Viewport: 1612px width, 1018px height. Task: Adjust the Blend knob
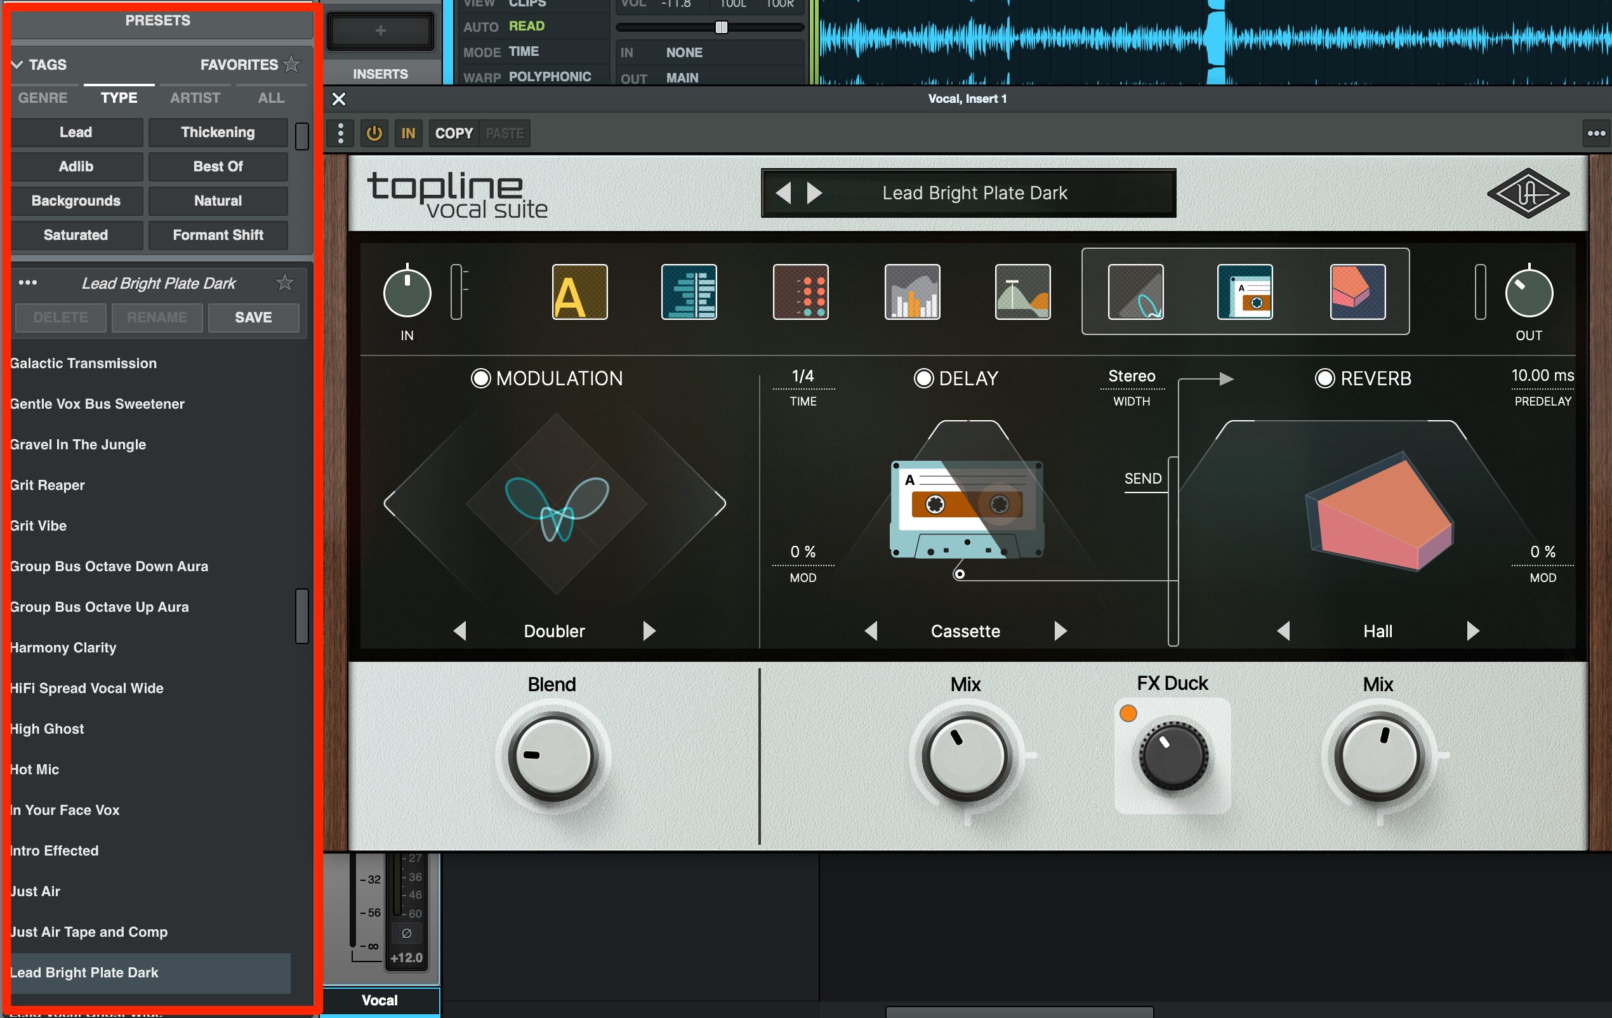(x=552, y=757)
